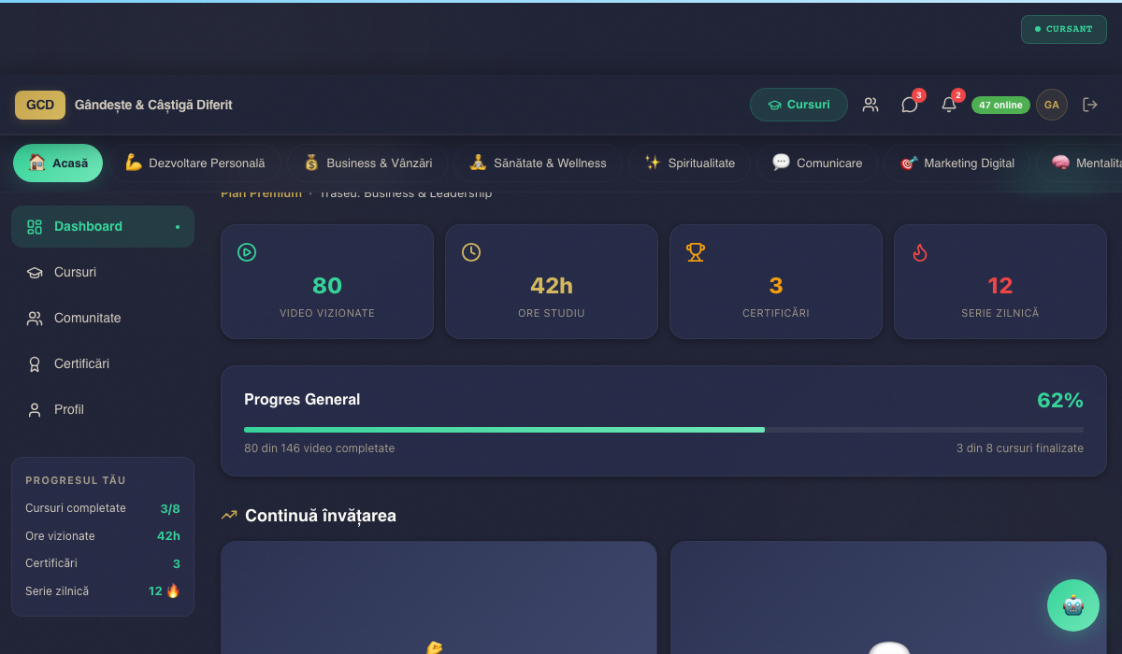The height and width of the screenshot is (654, 1122).
Task: Click the 47 online indicator
Action: pyautogui.click(x=1000, y=105)
